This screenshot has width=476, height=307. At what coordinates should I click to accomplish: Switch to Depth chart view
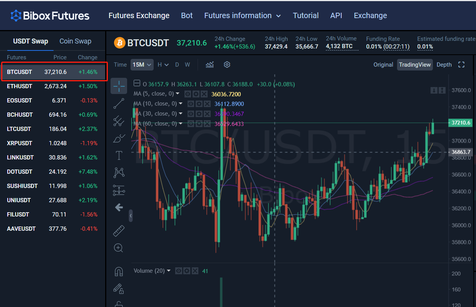click(x=444, y=65)
